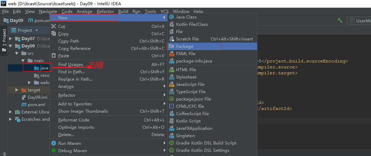Click the Kotlin File/Class icon

tap(171, 24)
